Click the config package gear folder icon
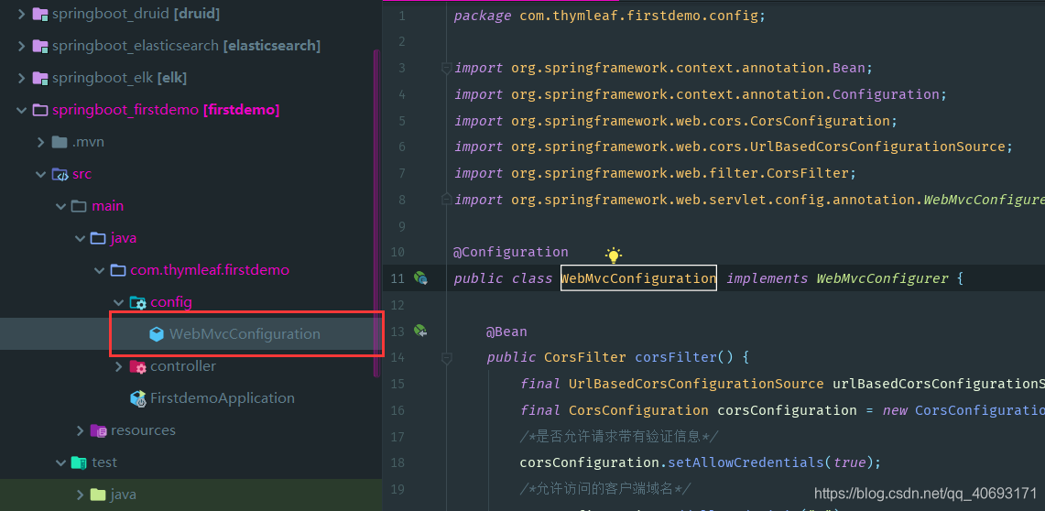1045x511 pixels. click(138, 302)
